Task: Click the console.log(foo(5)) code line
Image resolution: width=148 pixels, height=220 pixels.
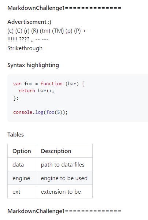Action: pos(40,112)
